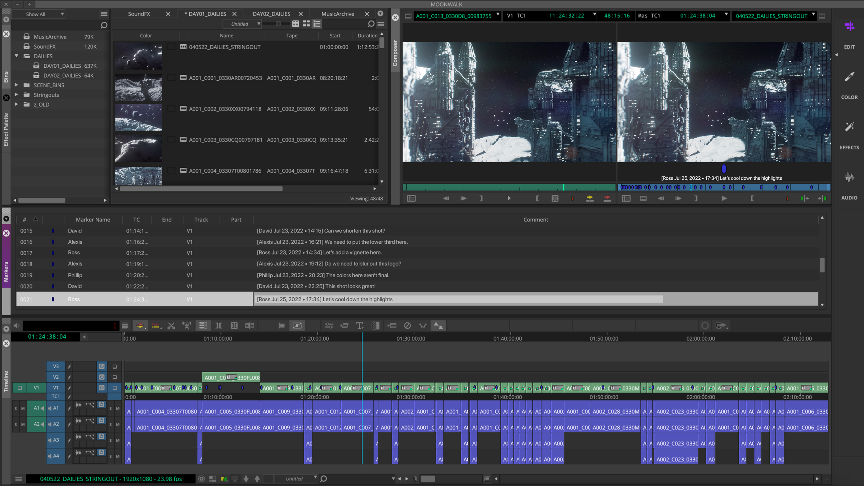
Task: Toggle the V3 track power button
Action: point(102,366)
